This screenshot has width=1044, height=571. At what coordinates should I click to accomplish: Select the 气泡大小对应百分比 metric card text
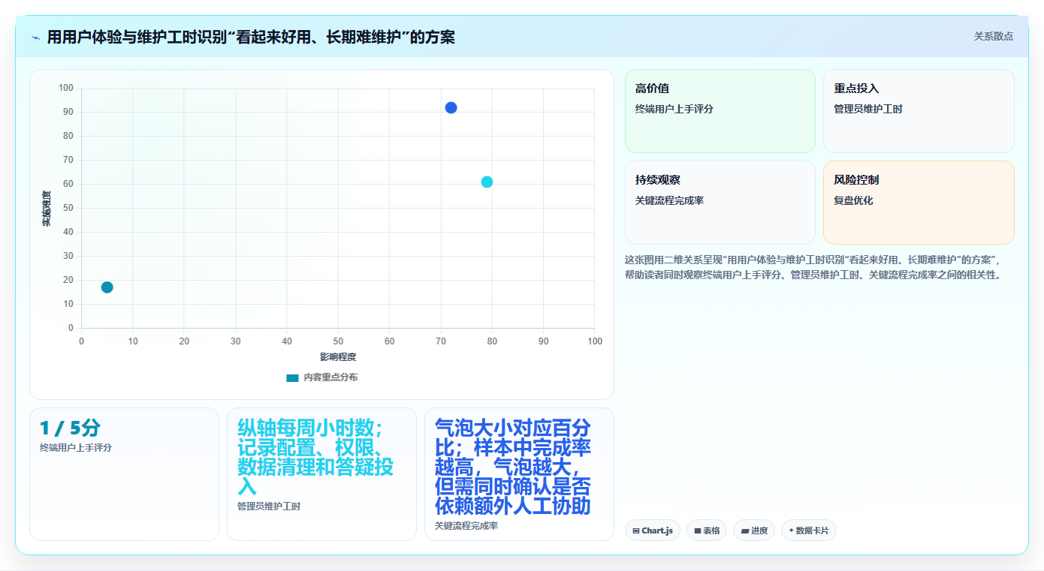tap(513, 467)
